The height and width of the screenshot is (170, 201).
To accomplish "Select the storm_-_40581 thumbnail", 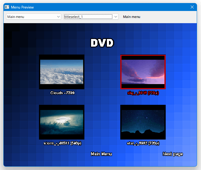I will tap(62, 122).
